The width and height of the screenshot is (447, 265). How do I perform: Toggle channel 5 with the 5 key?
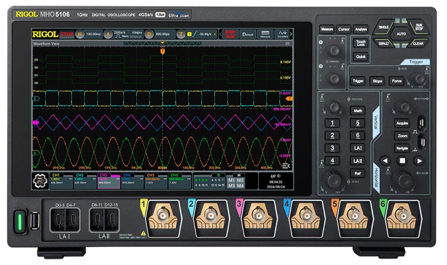(358, 123)
